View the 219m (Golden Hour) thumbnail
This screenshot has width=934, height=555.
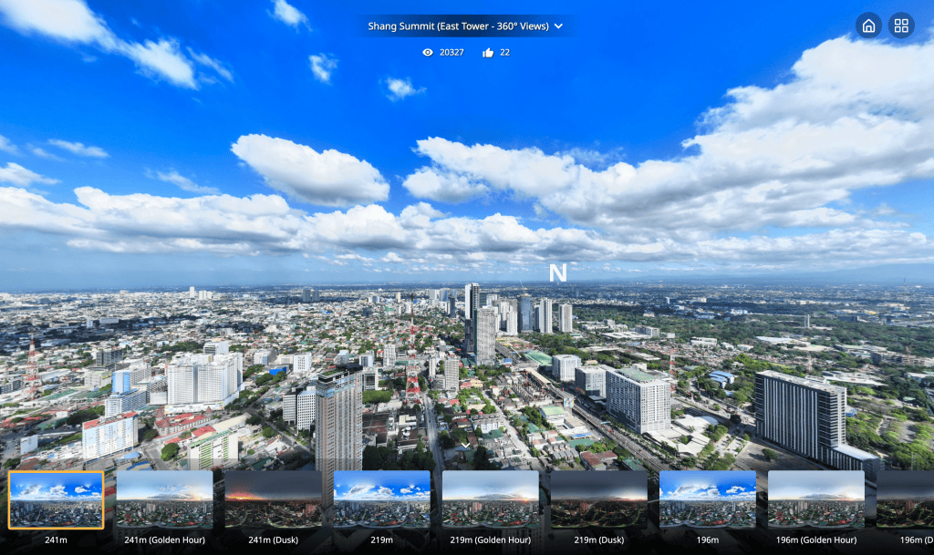[x=490, y=499]
